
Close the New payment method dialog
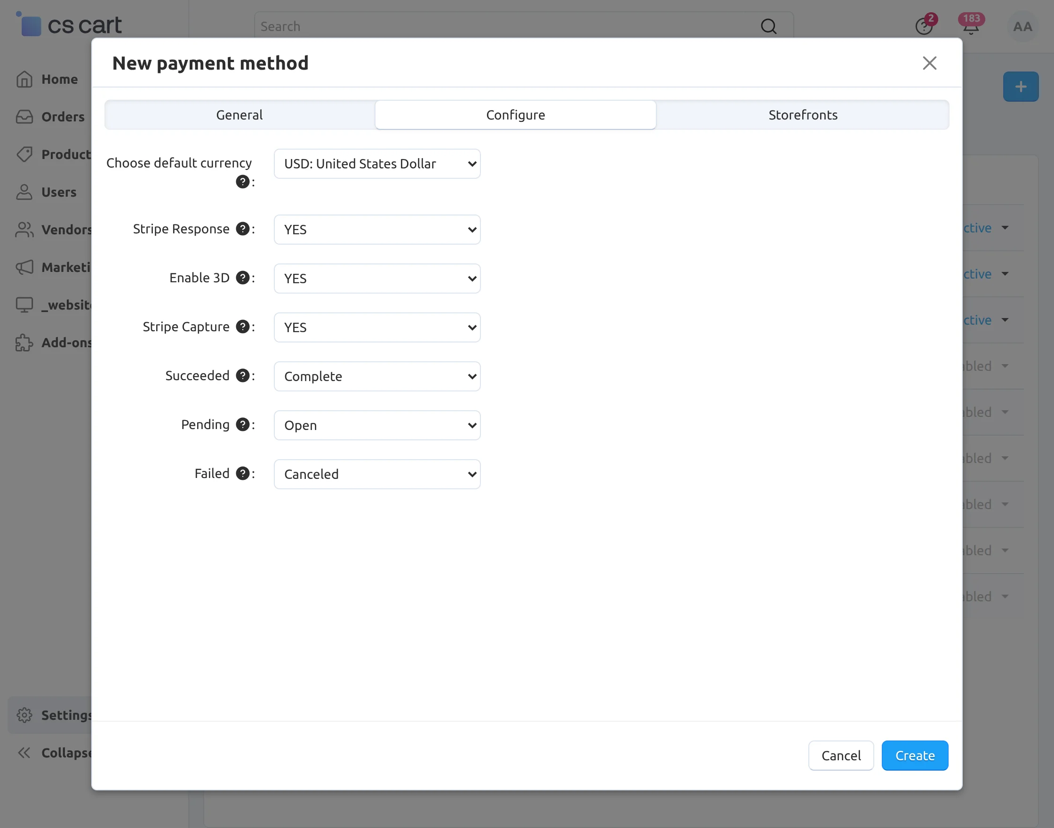[929, 63]
